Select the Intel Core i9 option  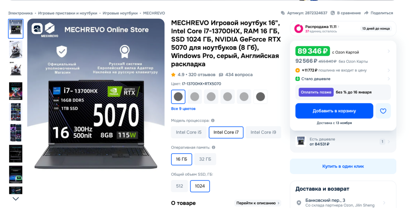(x=263, y=133)
